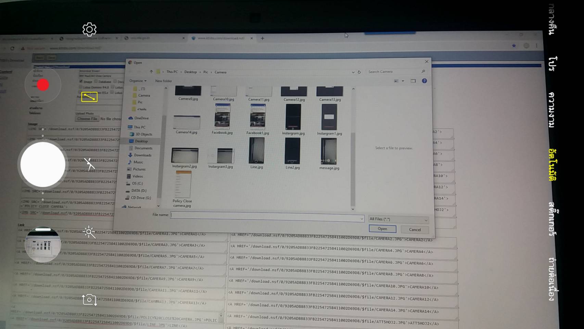Image resolution: width=584 pixels, height=329 pixels.
Task: Open the Organize menu dropdown
Action: point(138,81)
